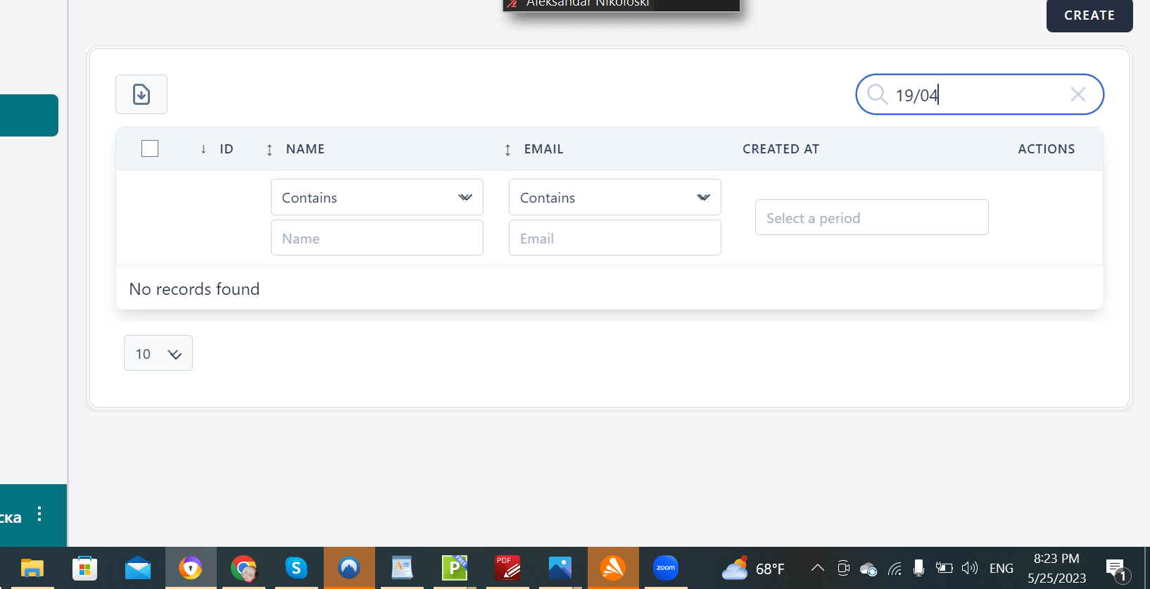Click the teal highlighted sidebar menu item
1150x589 pixels.
29,115
